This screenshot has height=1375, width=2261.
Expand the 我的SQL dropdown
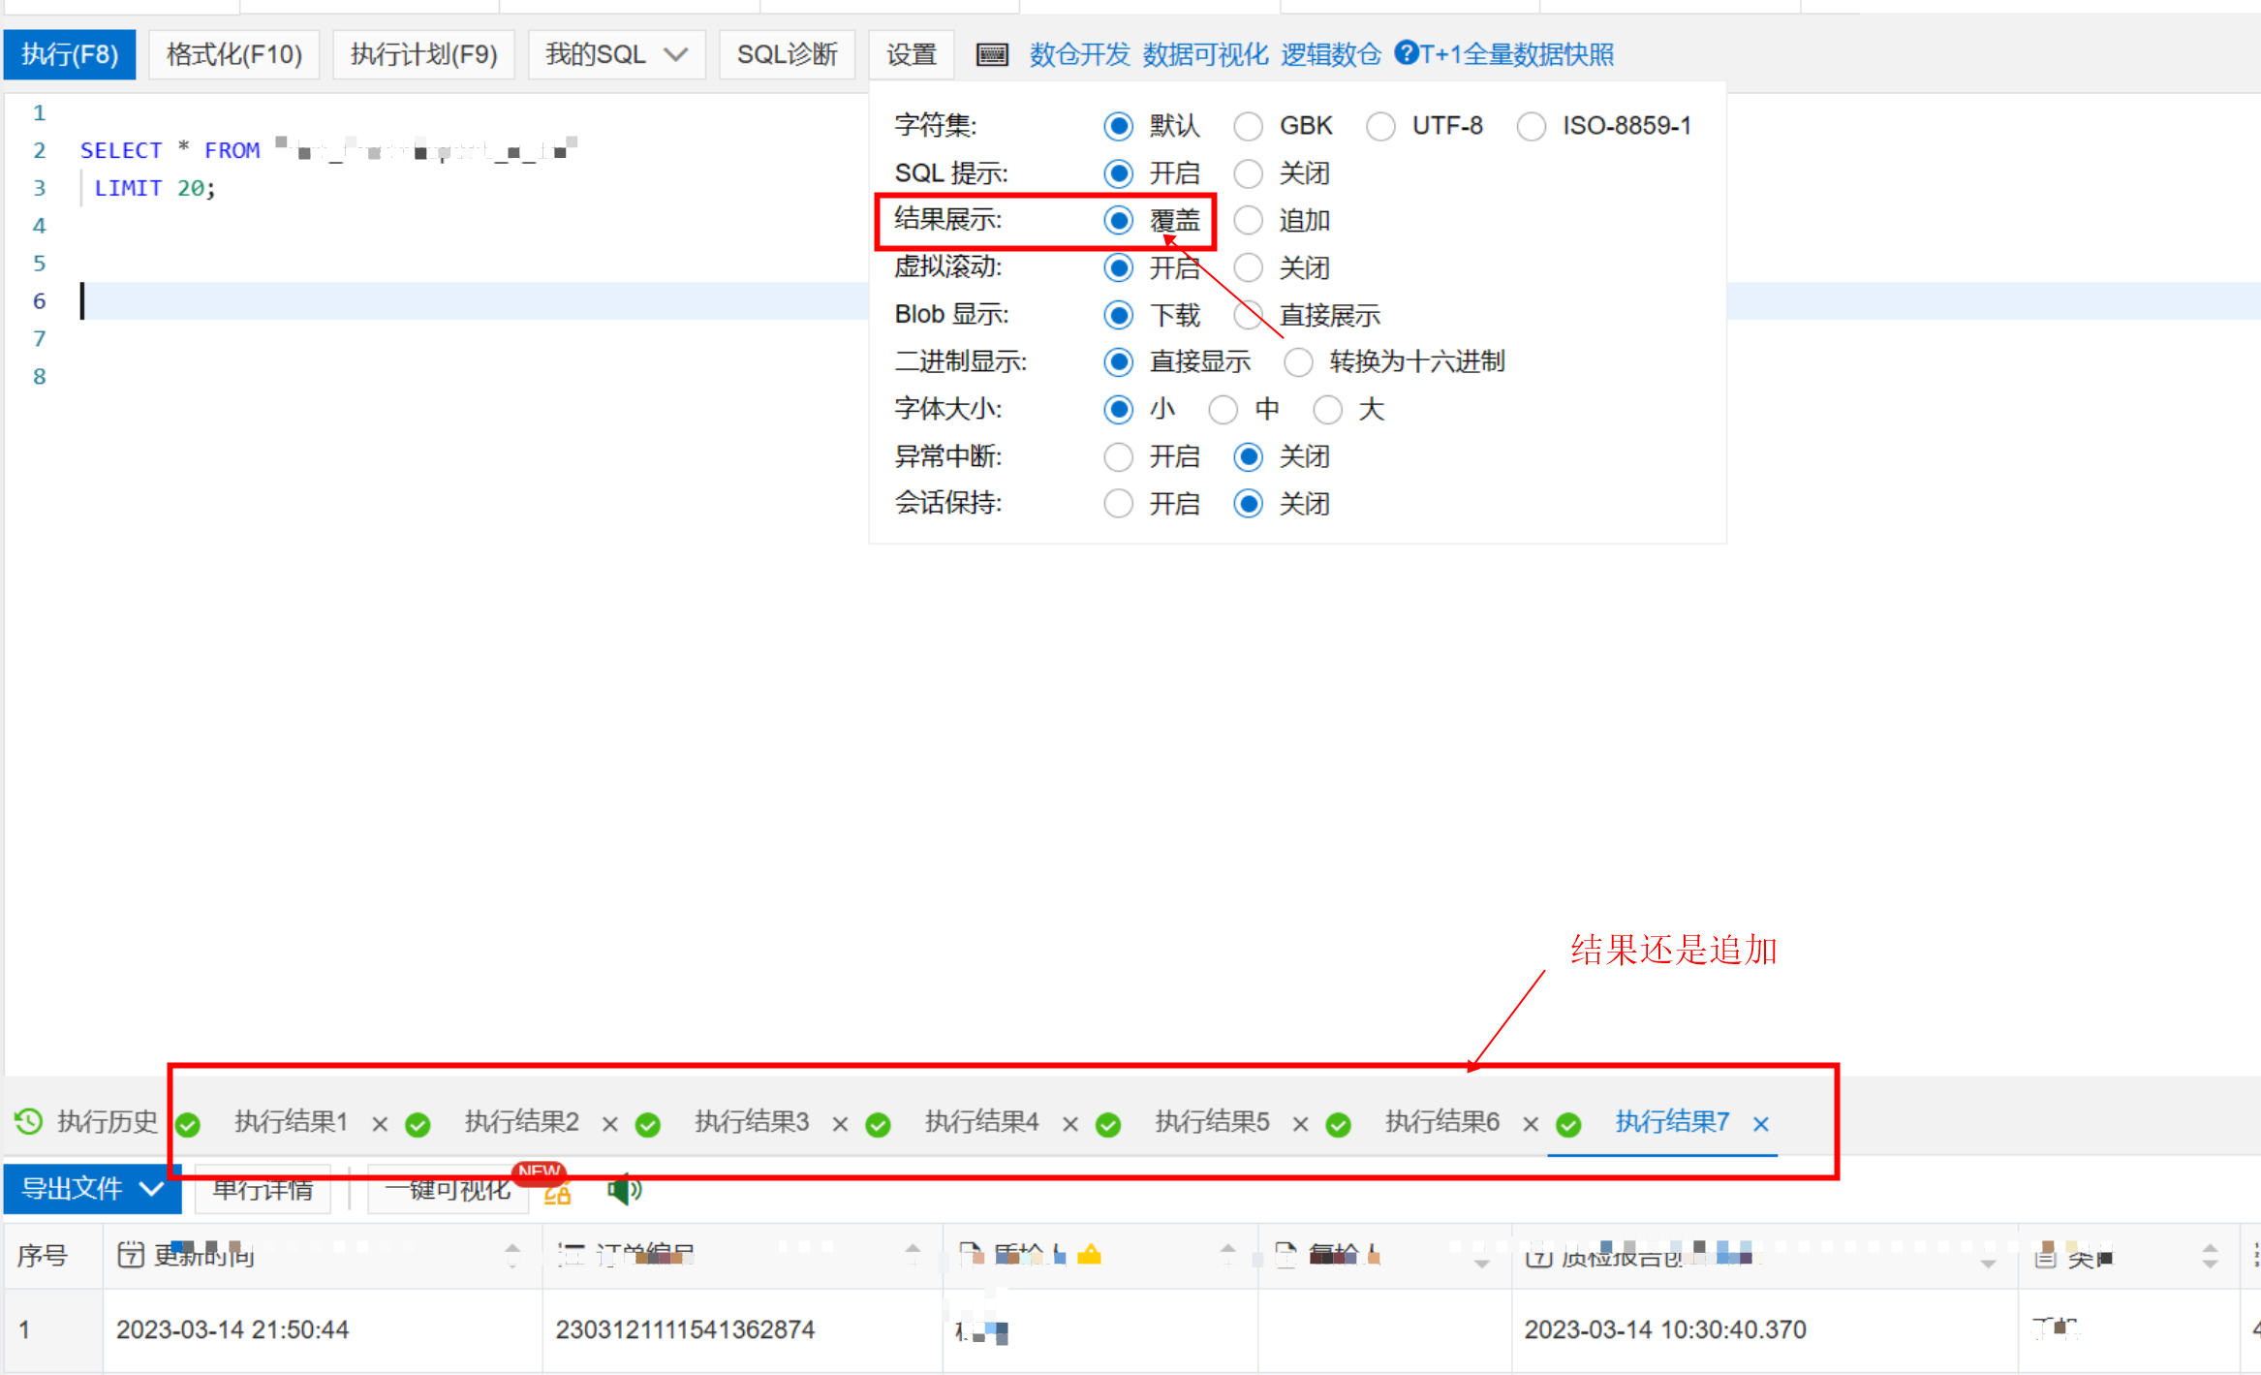tap(616, 54)
